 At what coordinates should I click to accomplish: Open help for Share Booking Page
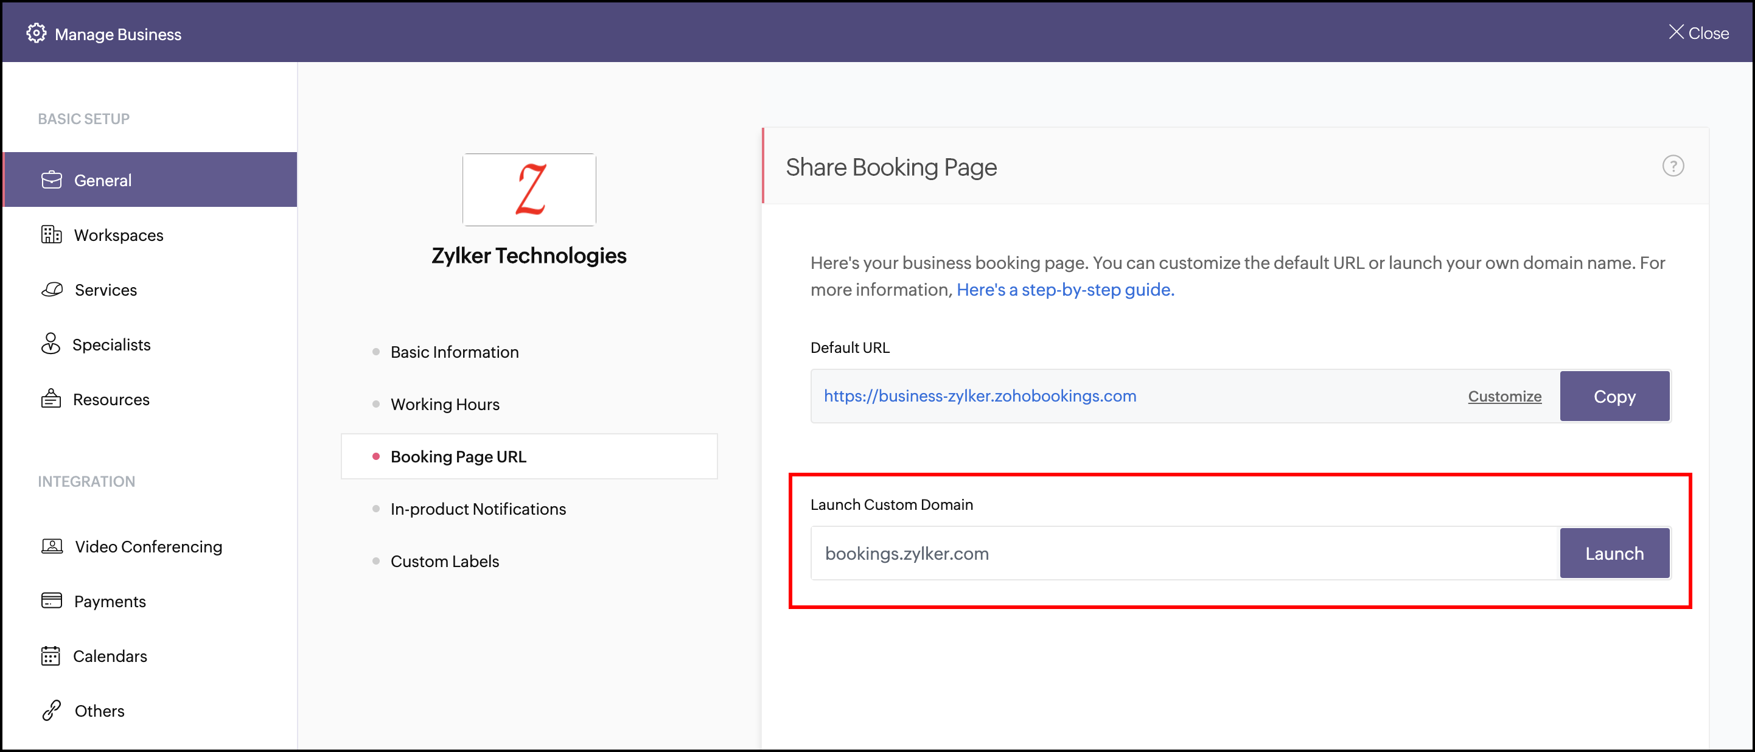pos(1673,166)
